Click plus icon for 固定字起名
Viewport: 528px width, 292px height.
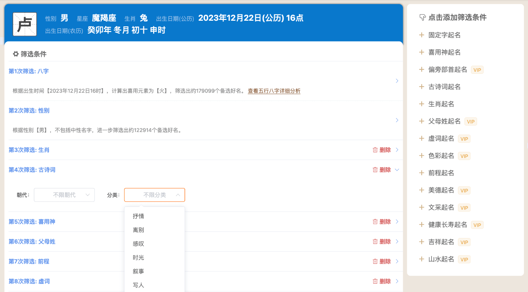pos(422,35)
